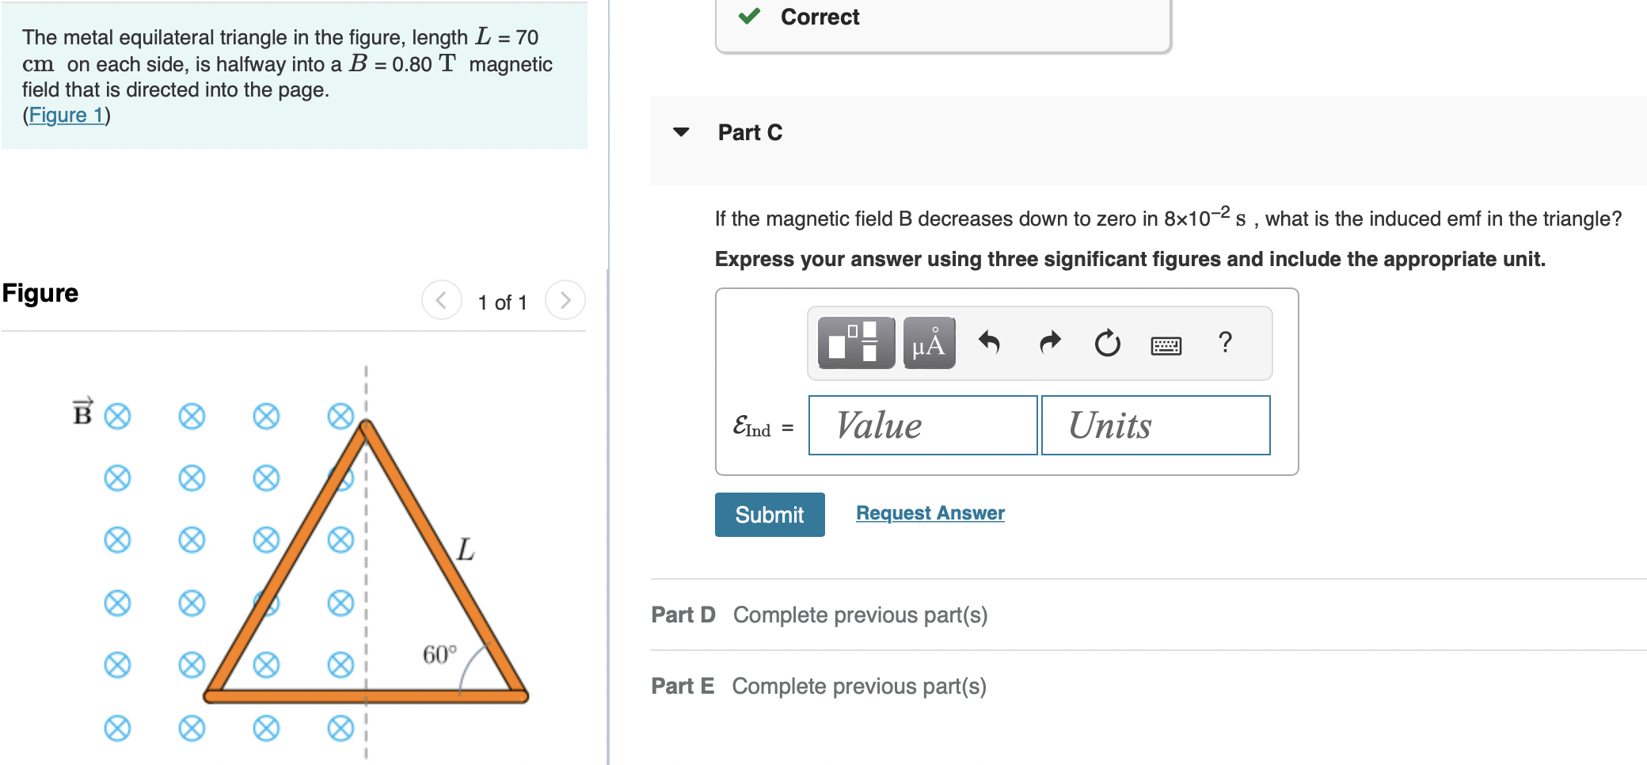This screenshot has width=1647, height=765.
Task: Click the previous figure navigation arrow
Action: pyautogui.click(x=441, y=299)
